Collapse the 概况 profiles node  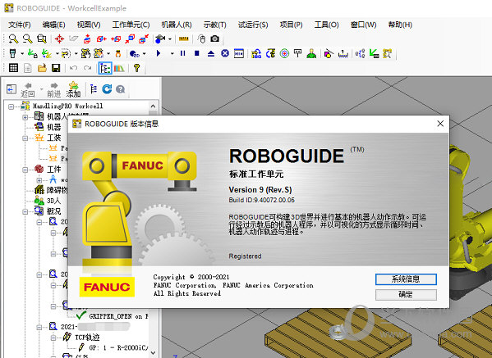point(25,211)
